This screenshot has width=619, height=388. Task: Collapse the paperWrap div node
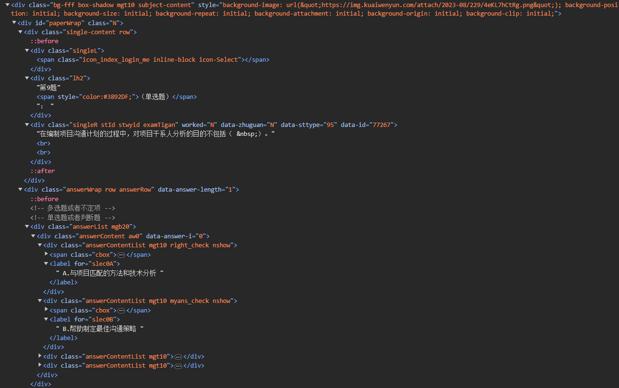tap(14, 23)
